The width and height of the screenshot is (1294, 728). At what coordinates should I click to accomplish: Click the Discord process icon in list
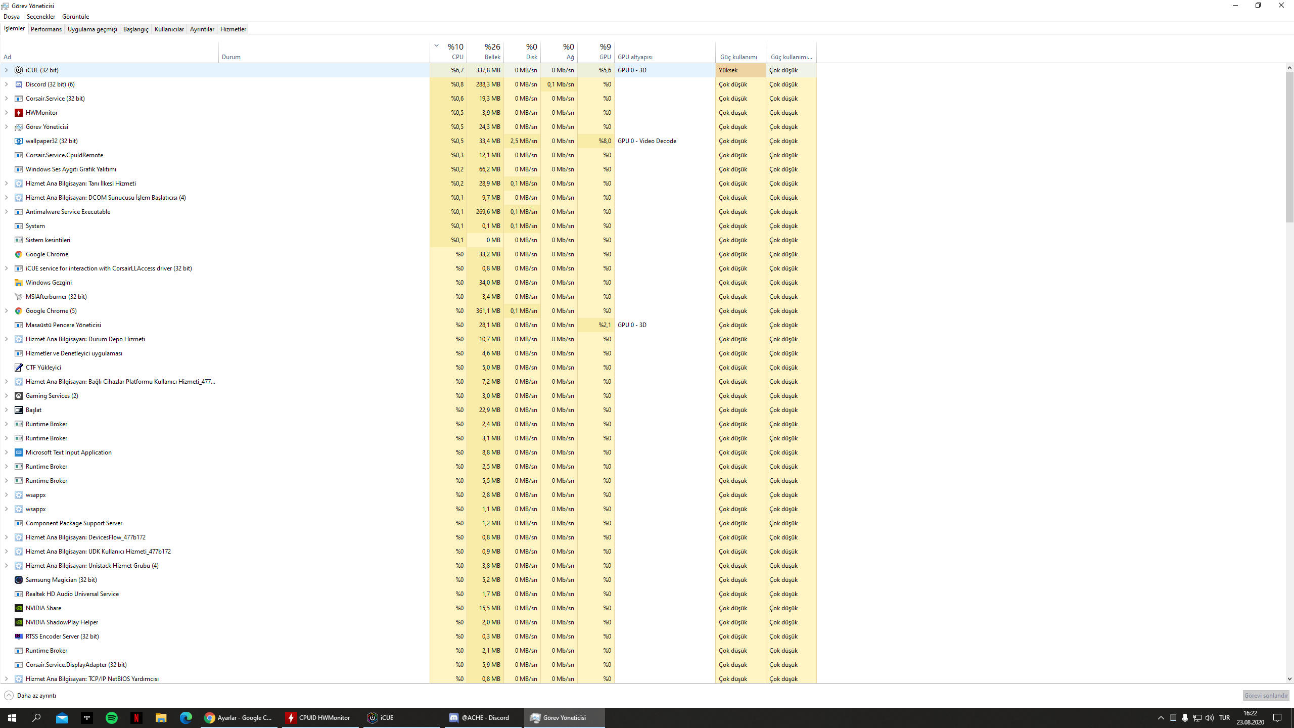(19, 84)
